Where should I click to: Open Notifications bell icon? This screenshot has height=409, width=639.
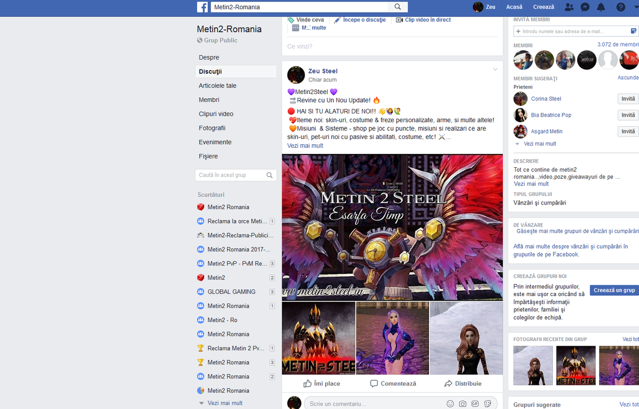[601, 7]
